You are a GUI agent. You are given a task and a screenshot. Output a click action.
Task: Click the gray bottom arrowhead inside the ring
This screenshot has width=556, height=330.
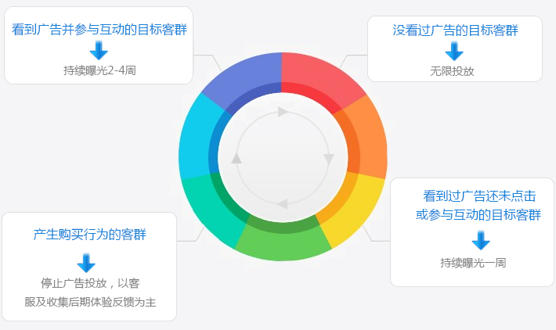(x=282, y=204)
